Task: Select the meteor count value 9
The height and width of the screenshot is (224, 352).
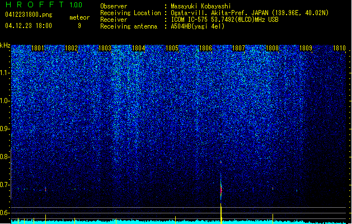Action: tap(79, 26)
